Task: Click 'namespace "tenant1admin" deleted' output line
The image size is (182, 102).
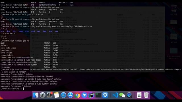Action: [17, 74]
